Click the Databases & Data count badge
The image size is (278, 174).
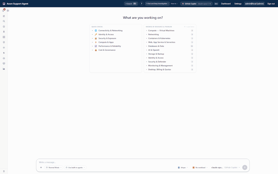tap(192, 46)
